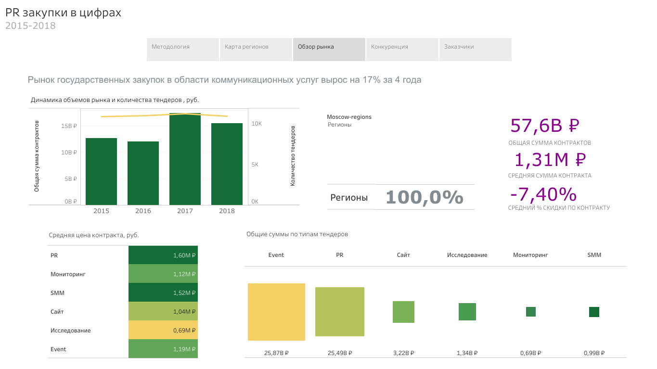Click the tallest 2017 bar
The height and width of the screenshot is (369, 657).
coord(185,160)
